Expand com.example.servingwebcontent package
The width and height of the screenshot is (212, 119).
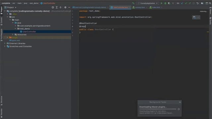(16, 26)
